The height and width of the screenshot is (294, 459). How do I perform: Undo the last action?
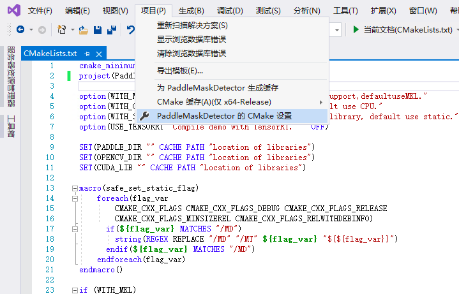(x=131, y=29)
